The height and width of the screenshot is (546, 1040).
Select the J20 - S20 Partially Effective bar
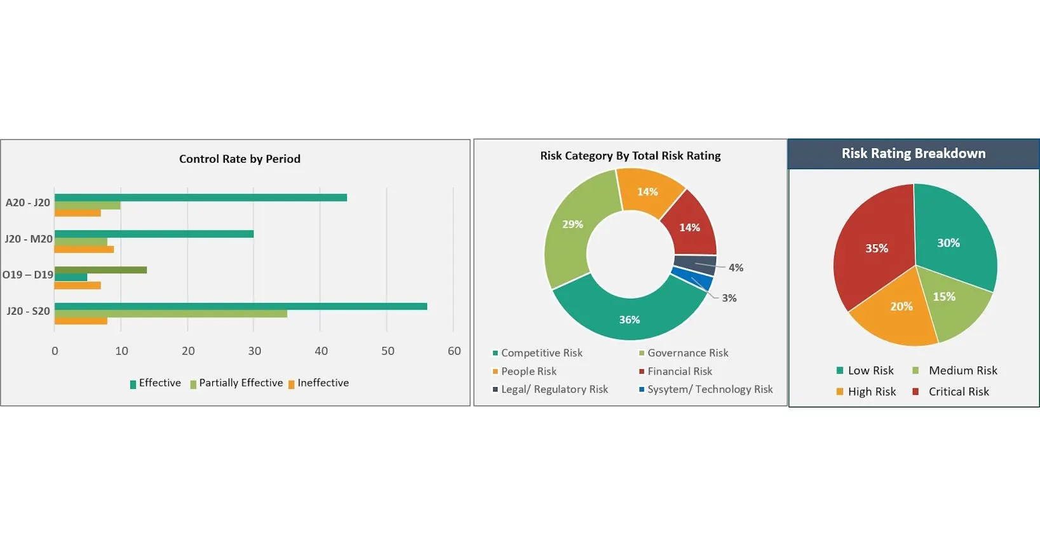(171, 314)
